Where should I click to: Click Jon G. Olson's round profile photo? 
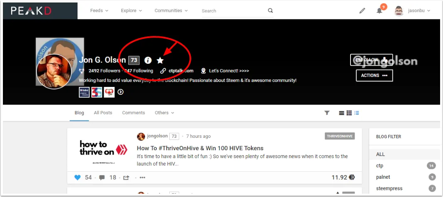pos(54,71)
